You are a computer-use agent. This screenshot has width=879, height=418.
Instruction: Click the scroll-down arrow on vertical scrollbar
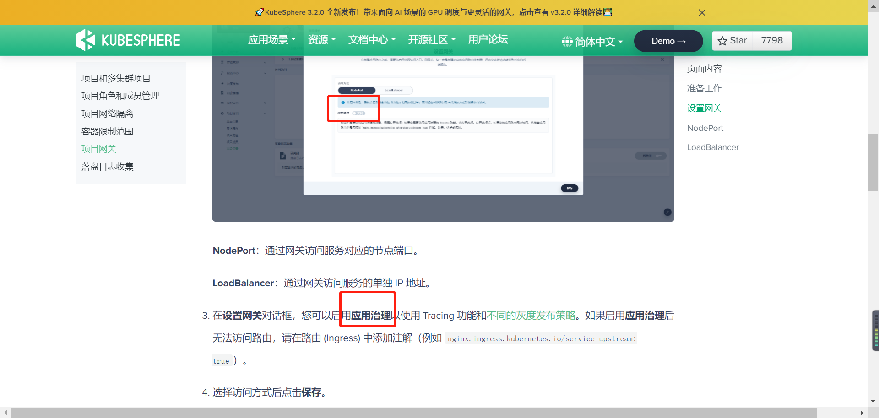(x=873, y=401)
